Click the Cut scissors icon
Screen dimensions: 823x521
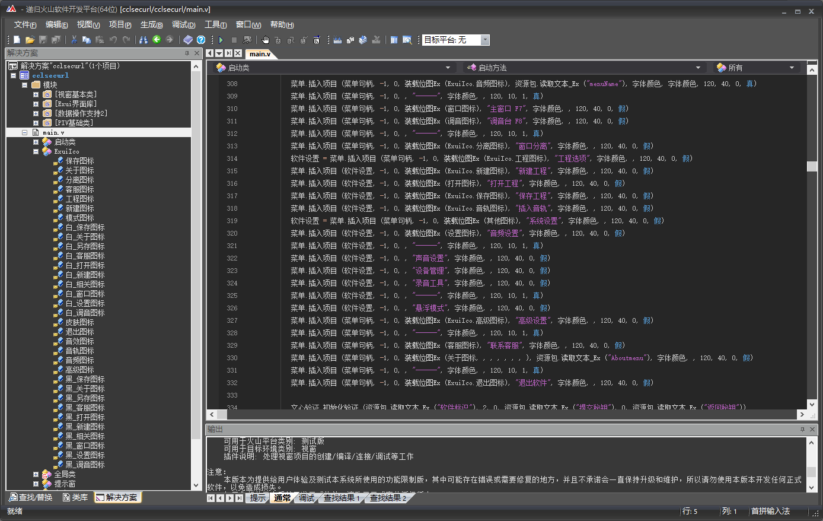(x=74, y=40)
